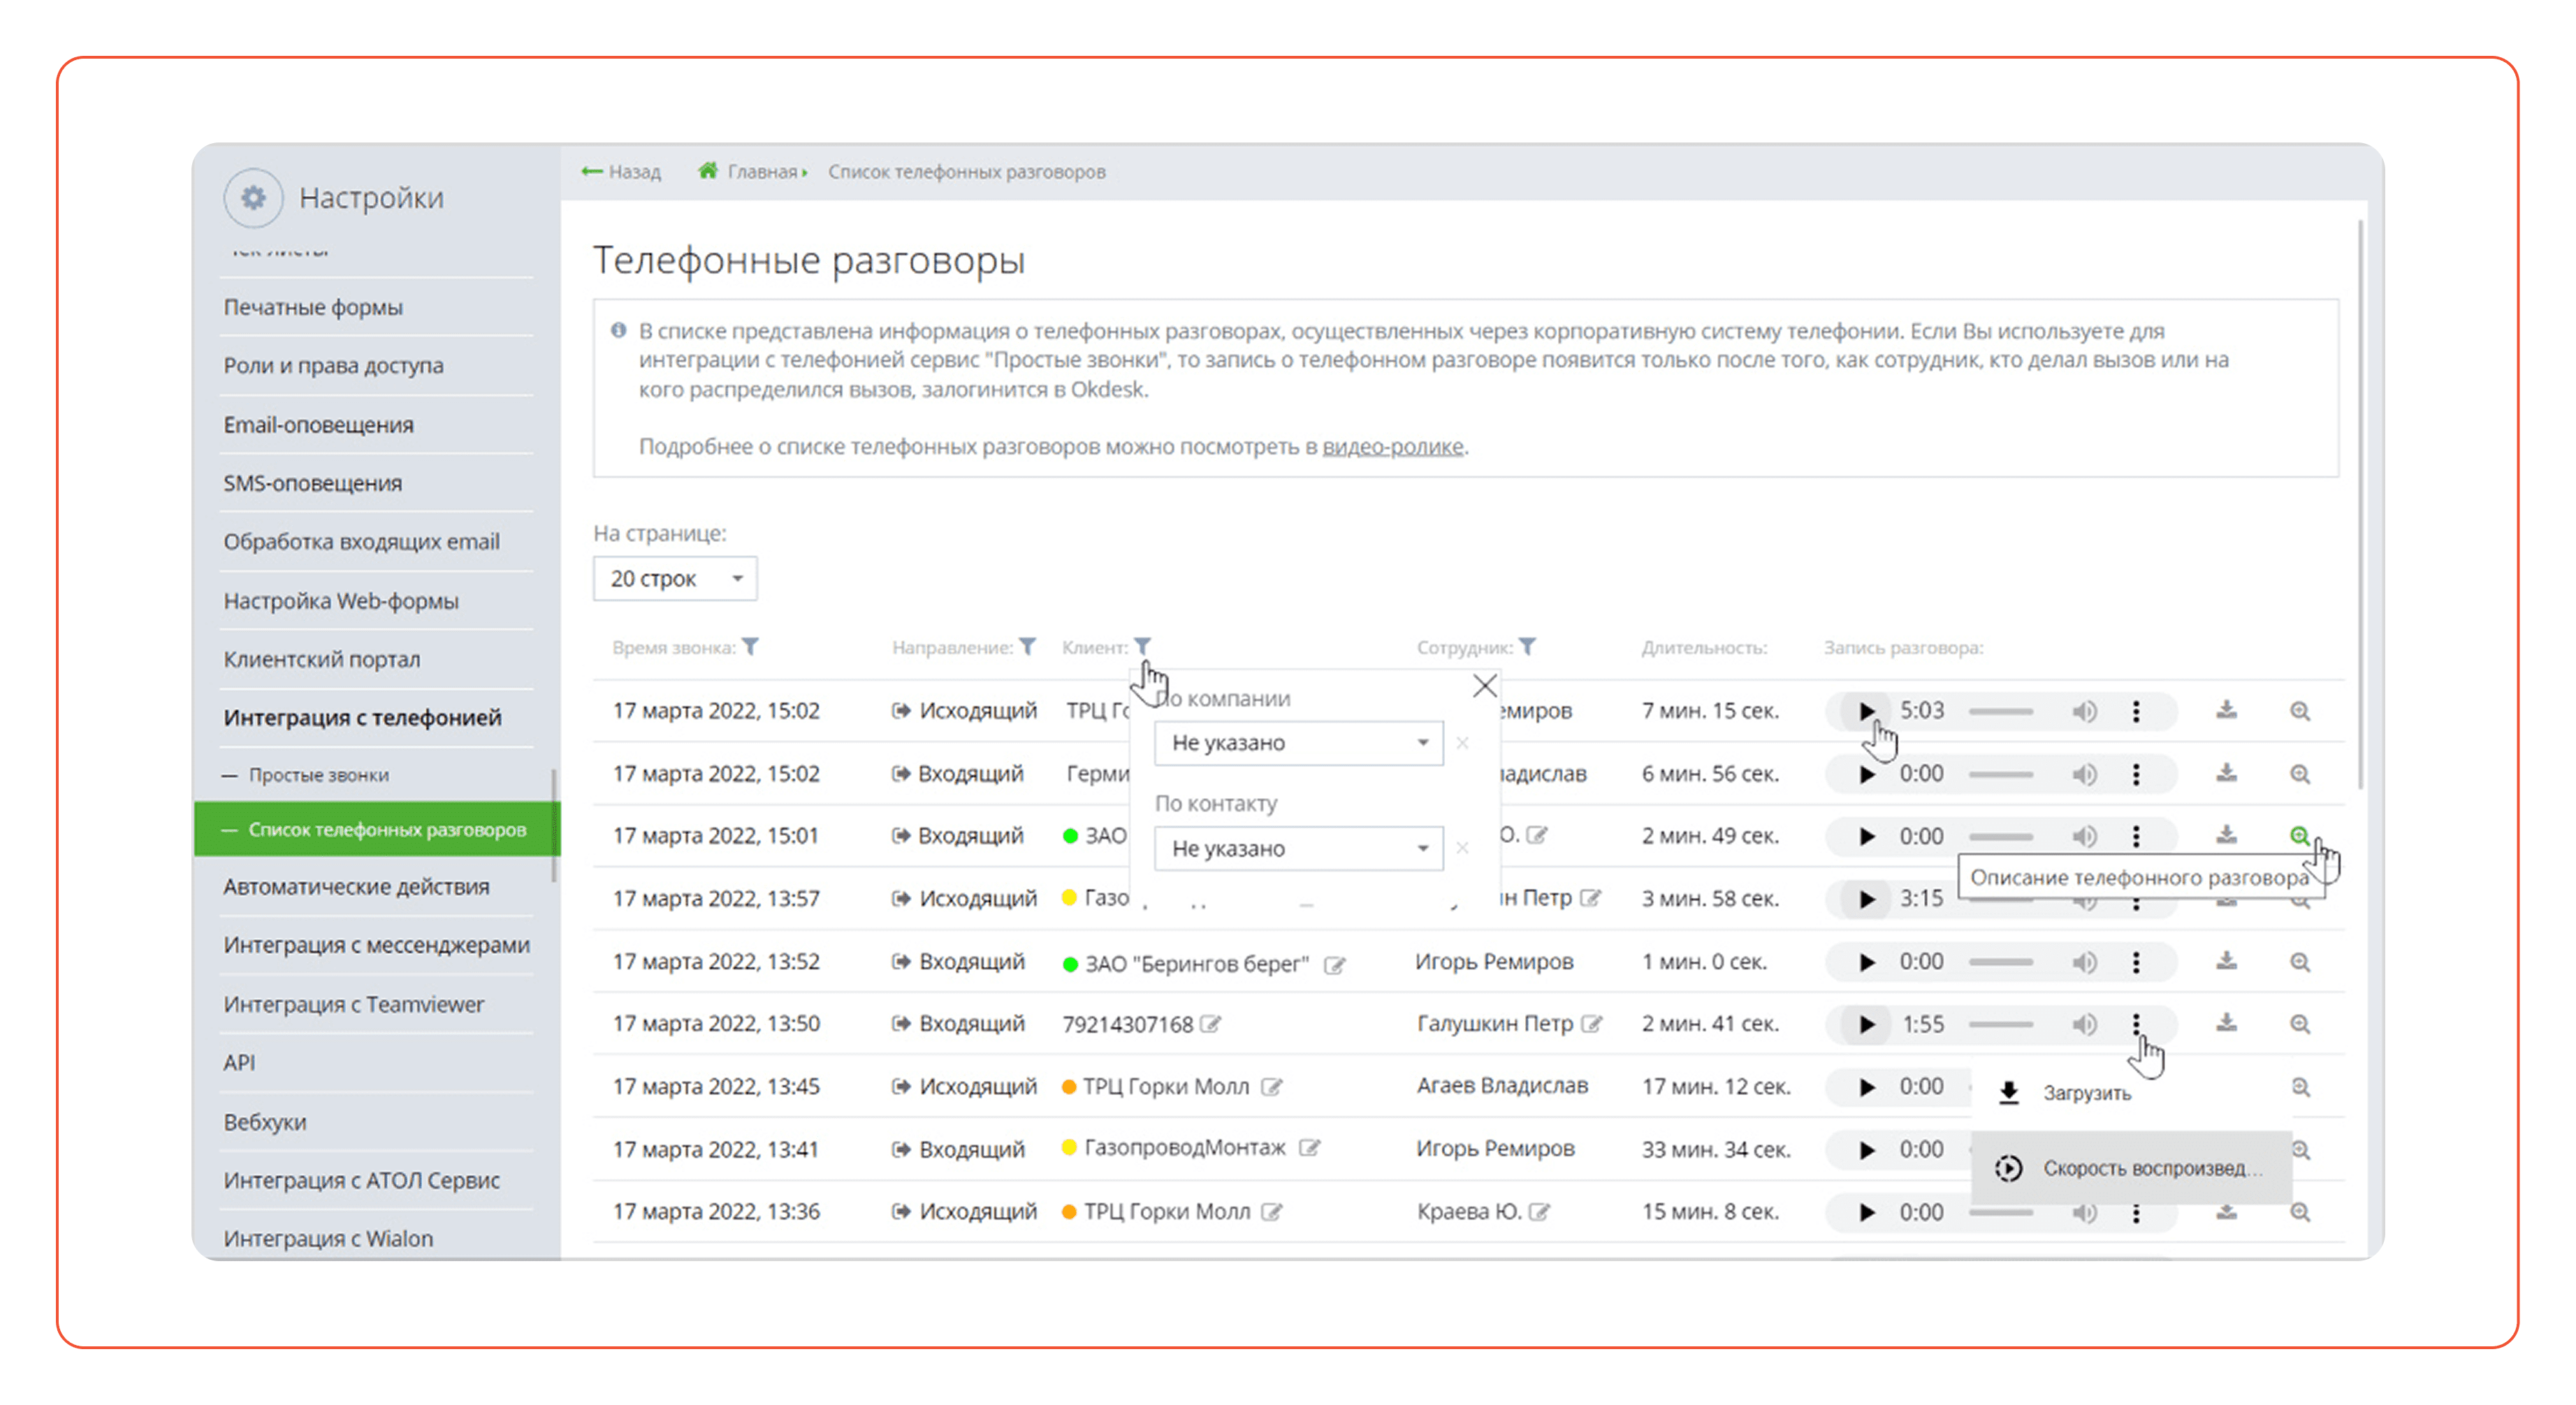Close the client filter popup
This screenshot has height=1405, width=2576.
(1484, 686)
